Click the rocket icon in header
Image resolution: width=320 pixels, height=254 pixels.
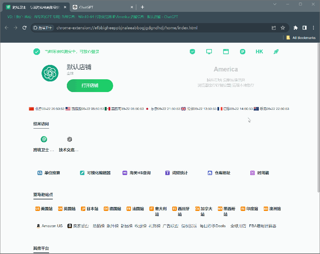coord(276,52)
